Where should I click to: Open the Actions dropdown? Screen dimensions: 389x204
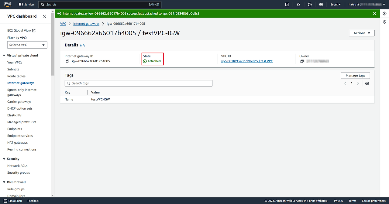pos(362,33)
